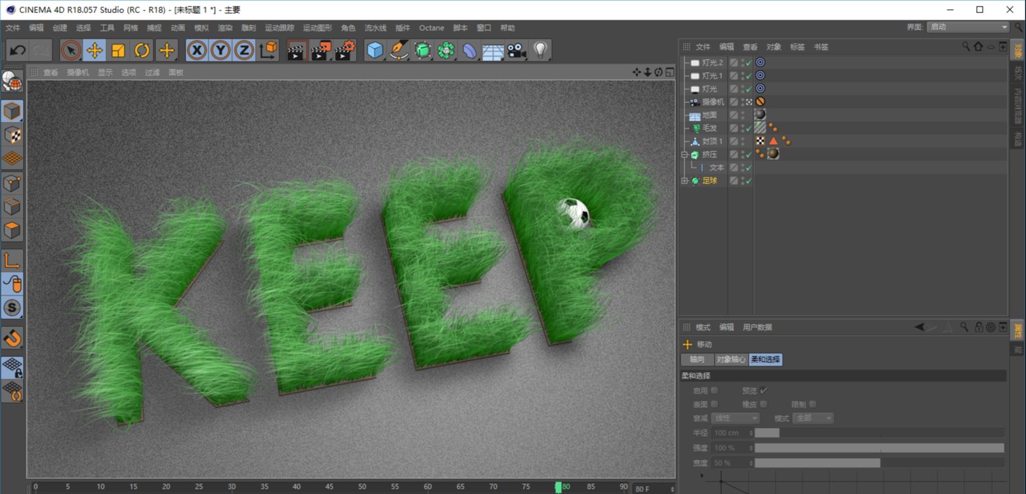
Task: Collapse the 挤压 object tree node
Action: coord(684,155)
